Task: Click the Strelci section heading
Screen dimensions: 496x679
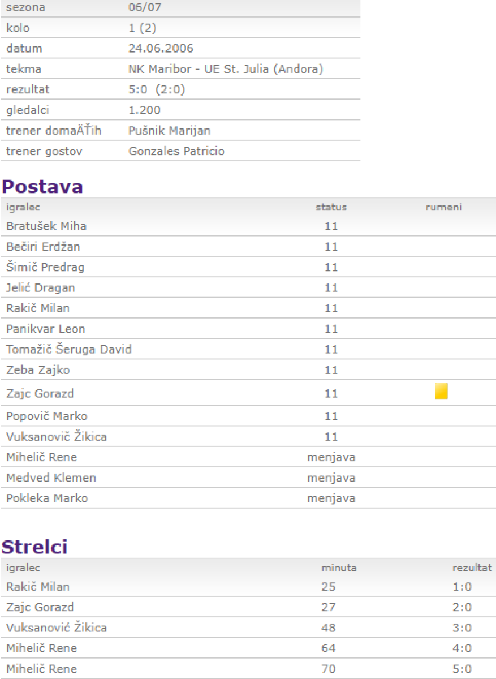Action: click(34, 547)
